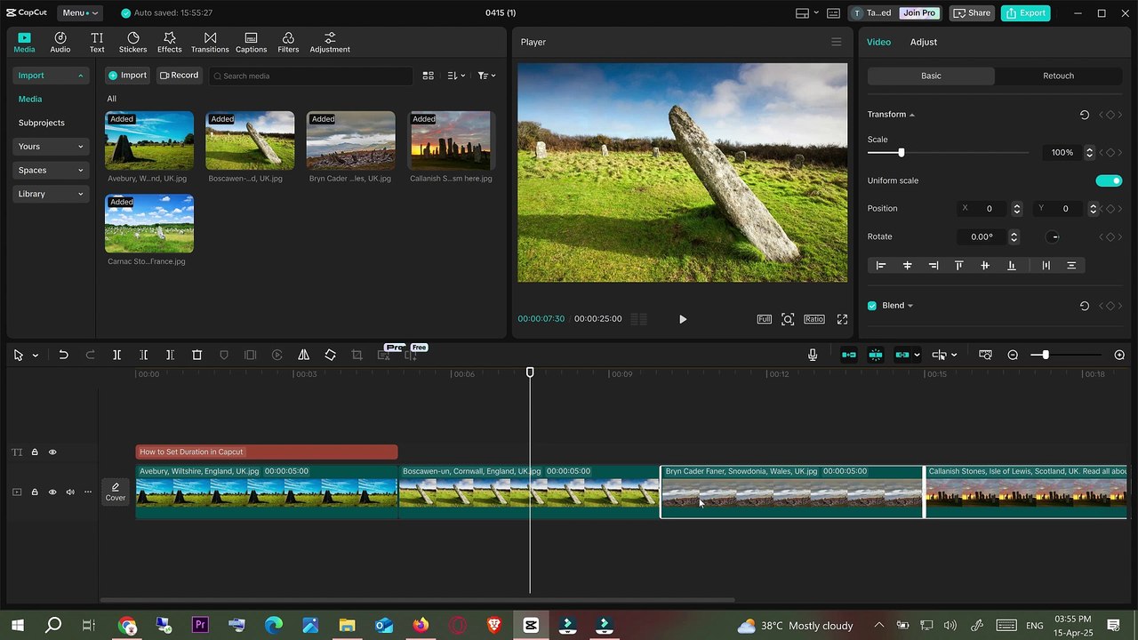Click the Rotate clip icon
This screenshot has height=640, width=1138.
click(x=330, y=355)
